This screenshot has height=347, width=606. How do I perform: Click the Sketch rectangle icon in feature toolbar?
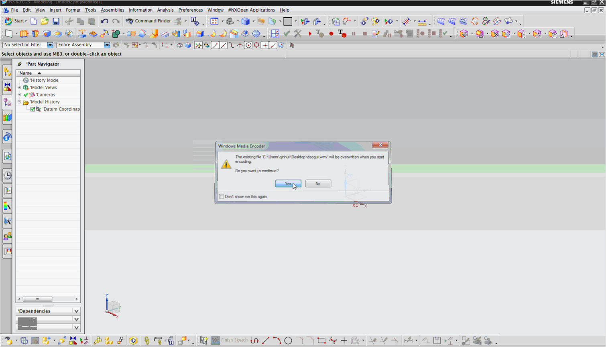coord(9,34)
